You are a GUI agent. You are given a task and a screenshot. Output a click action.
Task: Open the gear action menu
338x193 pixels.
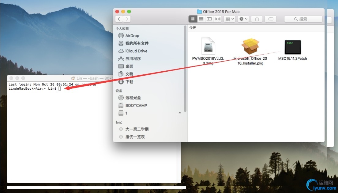point(243,19)
